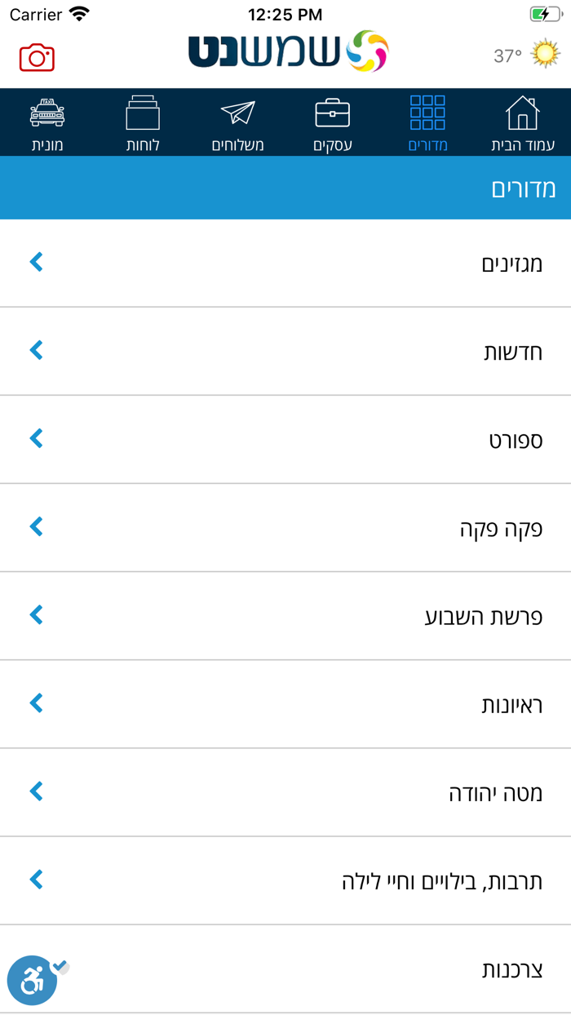Expand the מגזינים section chevron
The height and width of the screenshot is (1015, 571).
(x=36, y=262)
